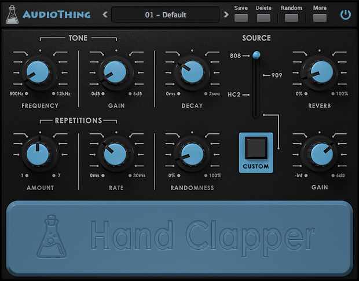This screenshot has width=359, height=281.
Task: Select the HC2 source label
Action: point(234,94)
